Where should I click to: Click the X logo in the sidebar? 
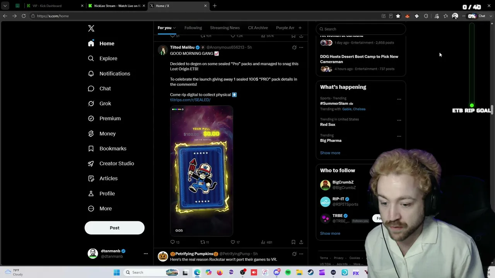91,28
